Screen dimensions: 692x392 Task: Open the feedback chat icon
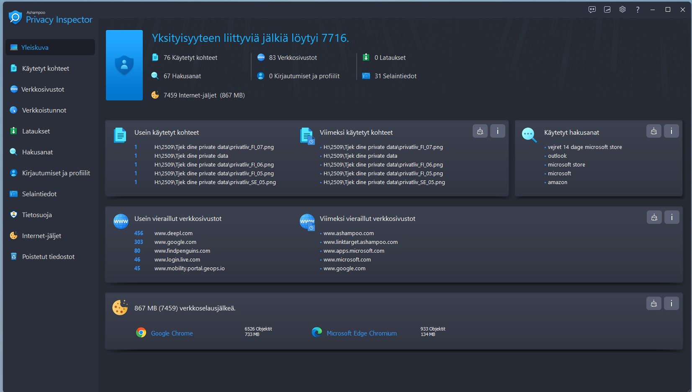pyautogui.click(x=592, y=10)
